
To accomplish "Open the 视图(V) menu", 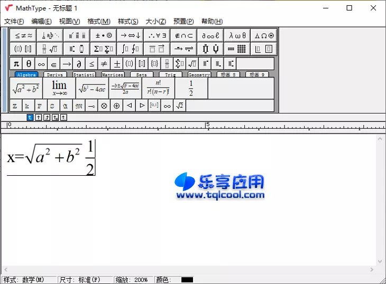I will (x=70, y=21).
